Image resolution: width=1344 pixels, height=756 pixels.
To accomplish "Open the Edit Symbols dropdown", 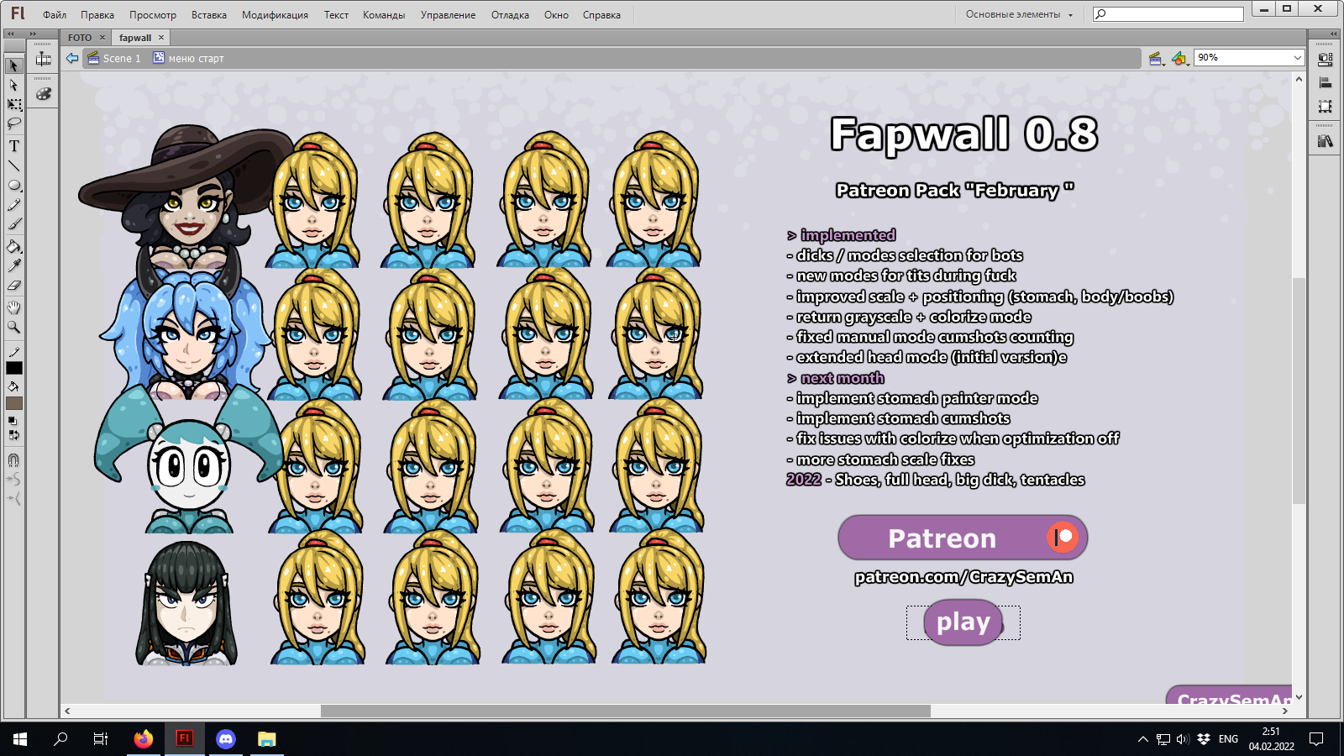I will pyautogui.click(x=1179, y=58).
